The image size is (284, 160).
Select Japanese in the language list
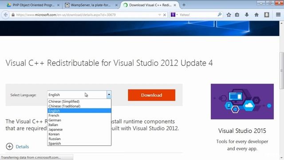(79, 129)
